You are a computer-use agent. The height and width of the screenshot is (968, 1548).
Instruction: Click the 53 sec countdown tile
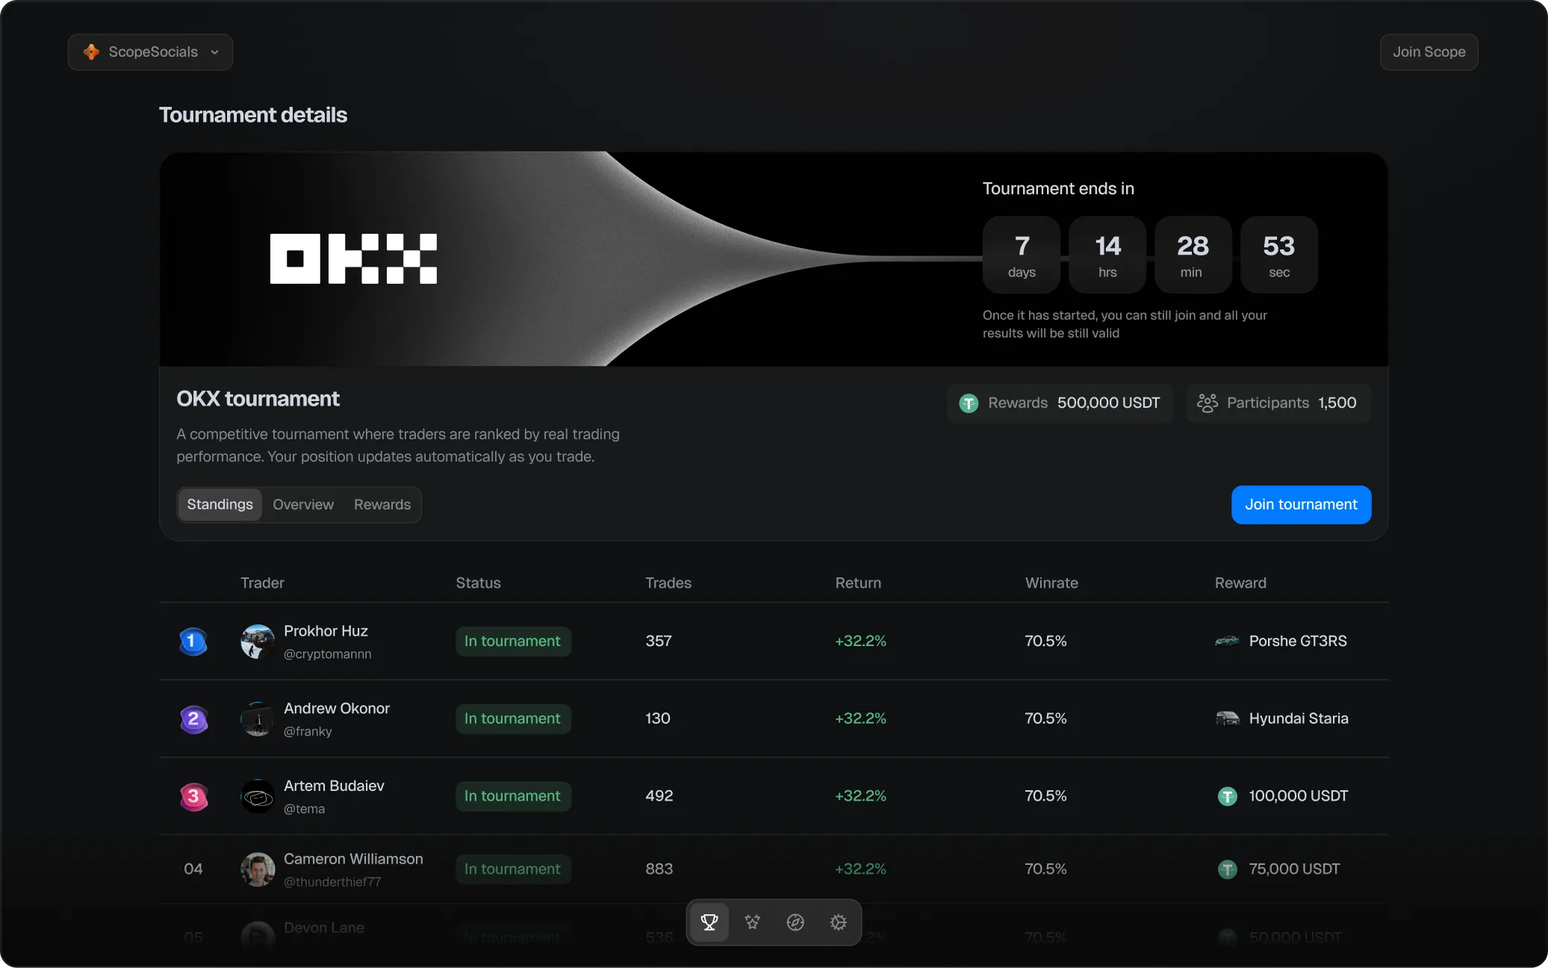tap(1279, 255)
